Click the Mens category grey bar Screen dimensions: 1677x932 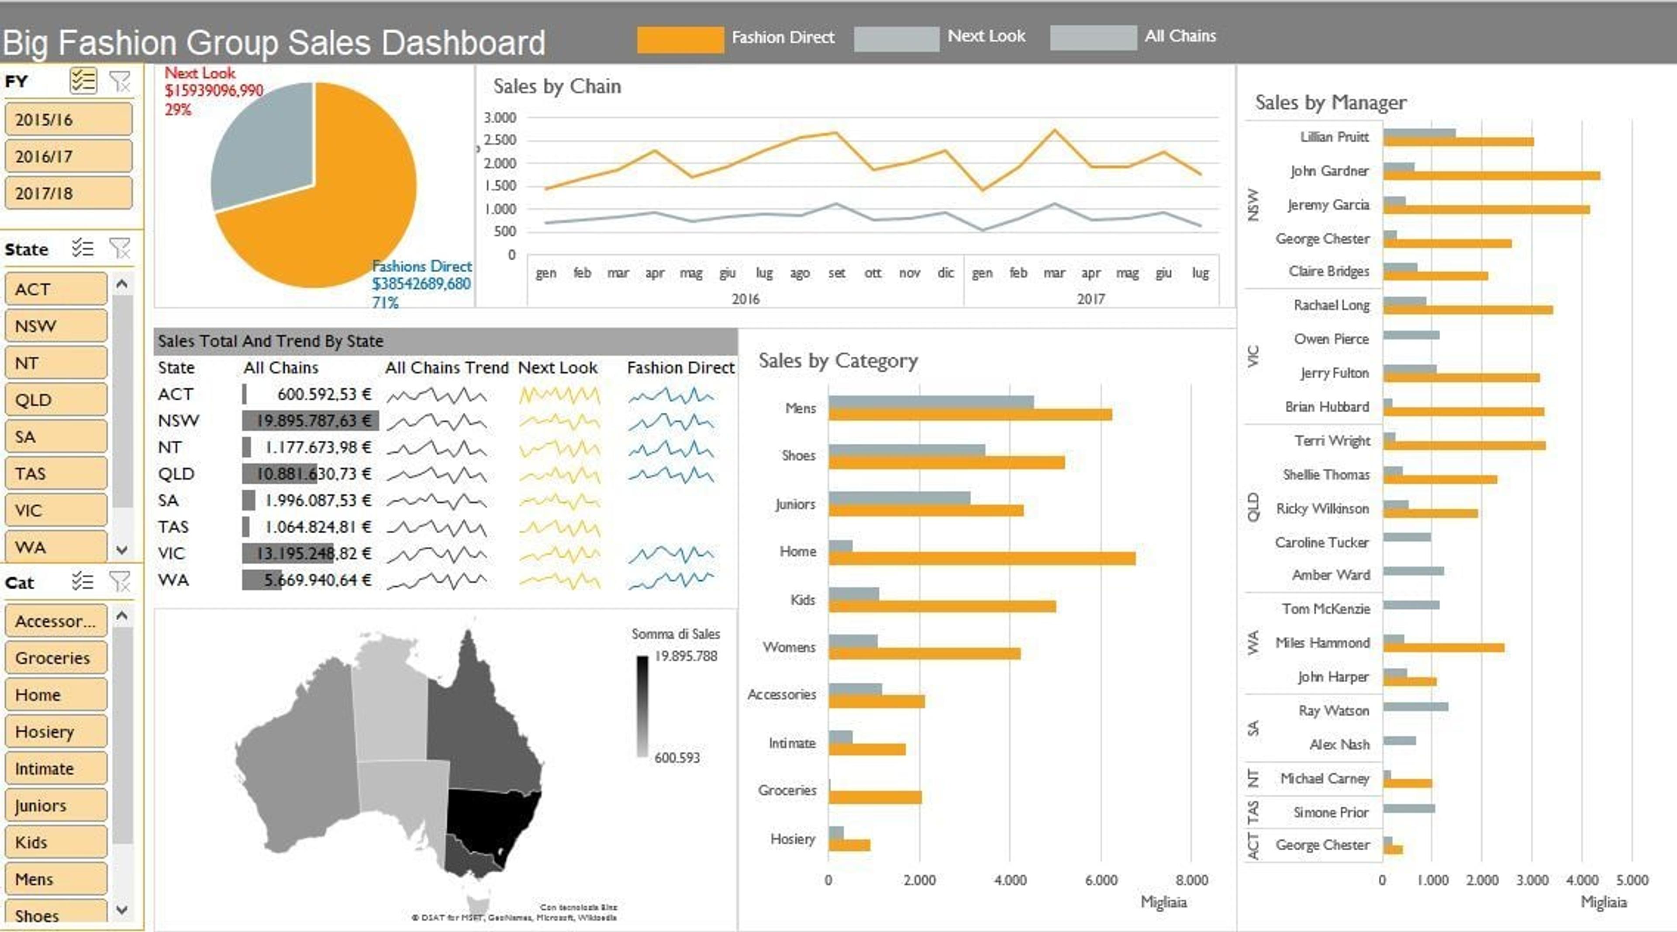tap(931, 401)
